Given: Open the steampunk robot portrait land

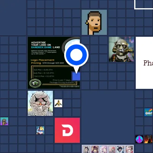Looking at the screenshot, I should [121, 49].
